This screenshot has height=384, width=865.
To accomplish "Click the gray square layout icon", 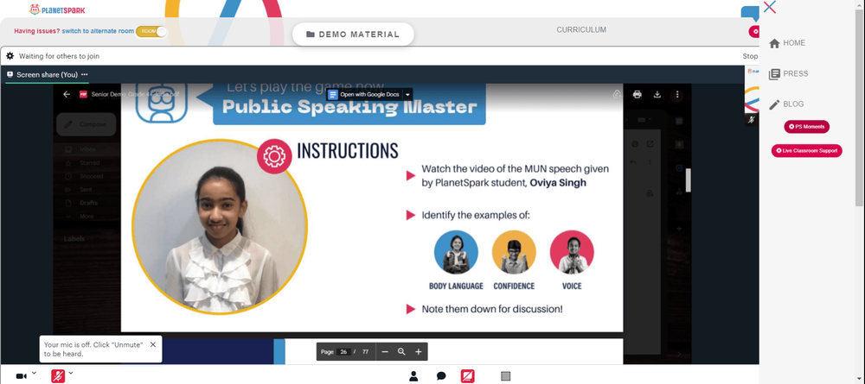I will 505,375.
